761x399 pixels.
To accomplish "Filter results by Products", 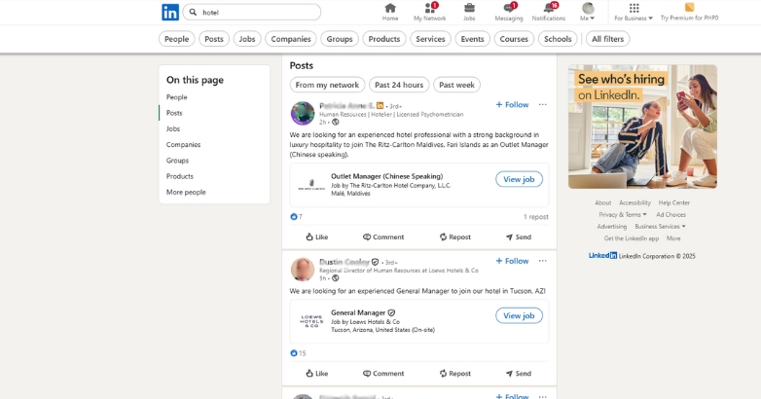I will [383, 39].
